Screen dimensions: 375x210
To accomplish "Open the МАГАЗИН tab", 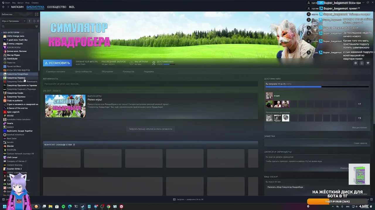I will point(17,7).
